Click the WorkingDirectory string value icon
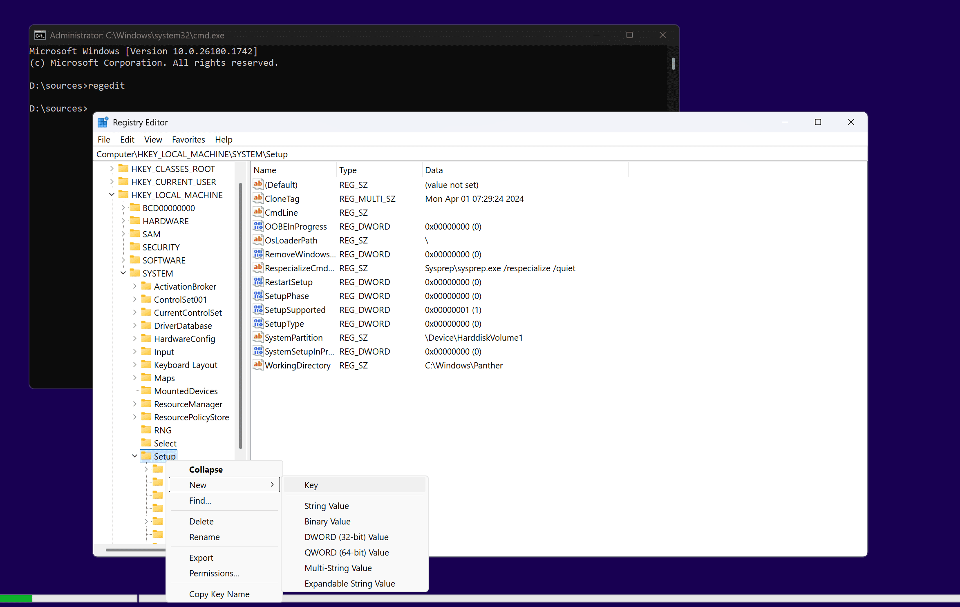Viewport: 960px width, 607px height. tap(258, 365)
